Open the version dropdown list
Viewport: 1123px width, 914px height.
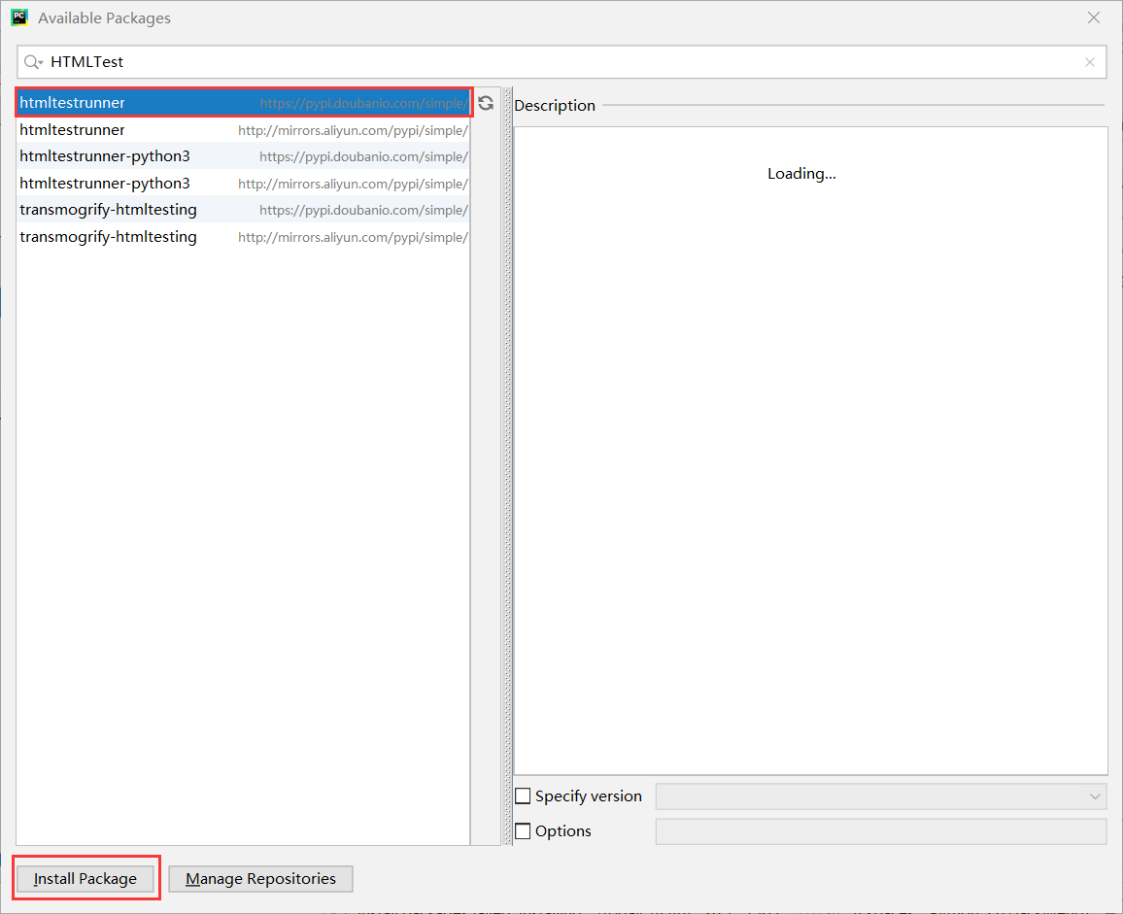(x=881, y=796)
